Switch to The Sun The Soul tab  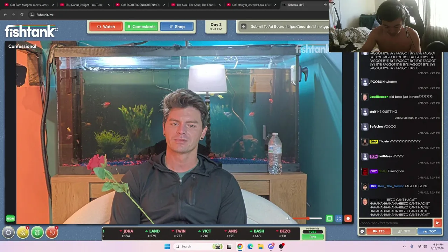(x=195, y=5)
